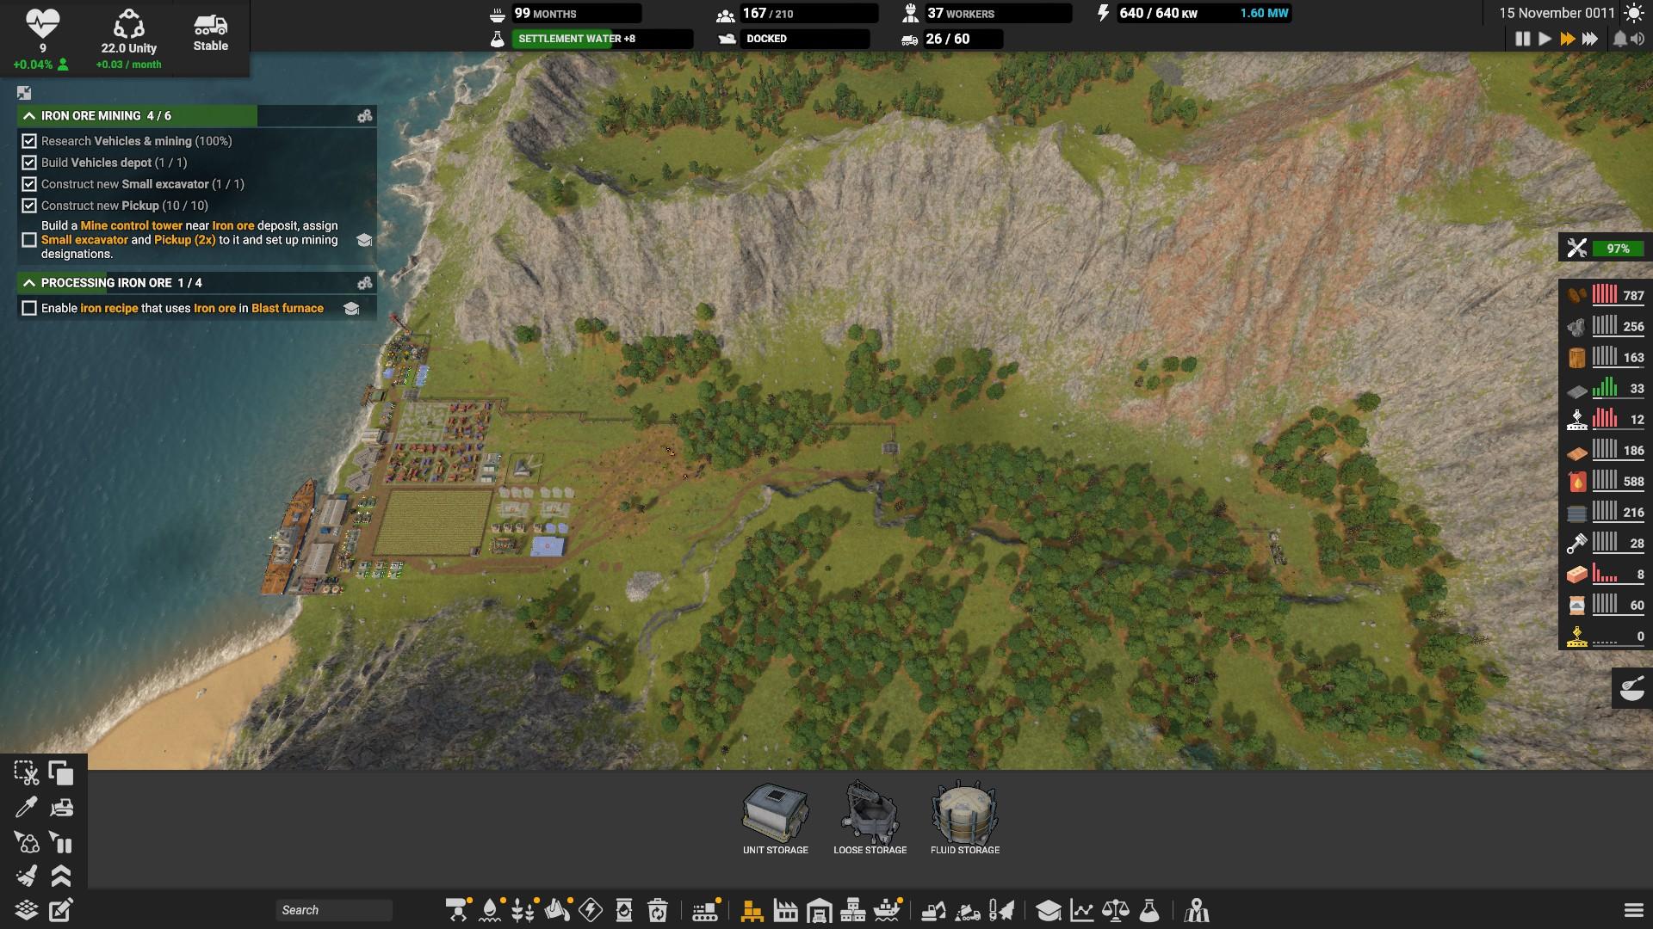Select the Copy tool icon

click(61, 773)
